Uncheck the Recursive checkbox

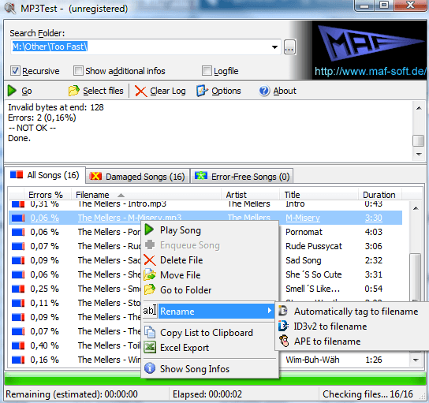point(15,71)
